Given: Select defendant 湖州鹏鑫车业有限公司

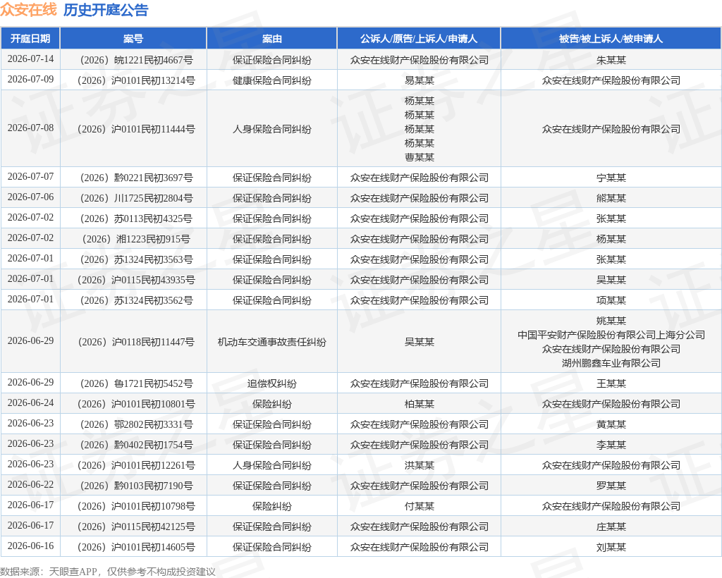Looking at the screenshot, I should point(611,363).
